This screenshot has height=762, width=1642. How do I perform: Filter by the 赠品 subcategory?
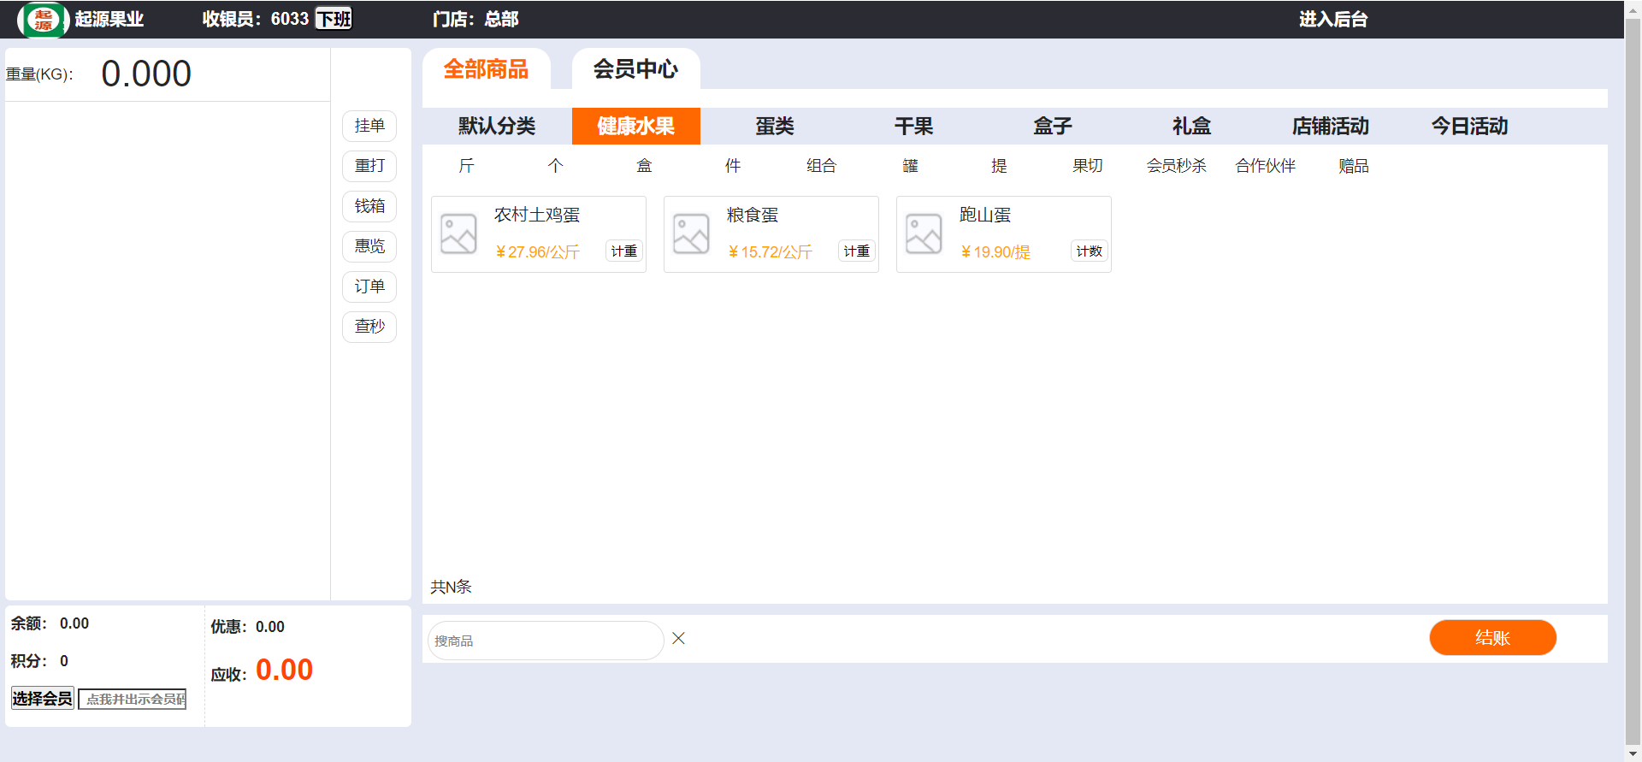pos(1354,165)
